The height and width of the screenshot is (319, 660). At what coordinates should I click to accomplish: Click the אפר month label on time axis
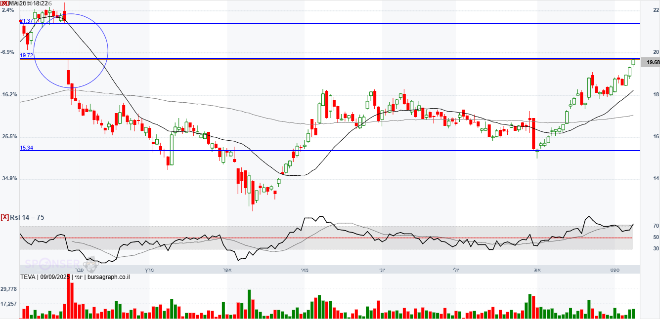click(x=227, y=270)
